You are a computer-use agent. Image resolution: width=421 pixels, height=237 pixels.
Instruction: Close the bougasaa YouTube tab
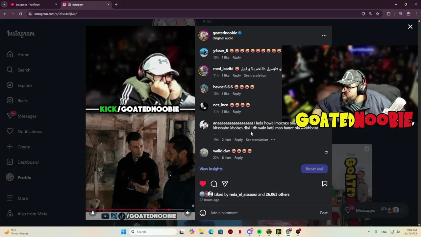56,5
